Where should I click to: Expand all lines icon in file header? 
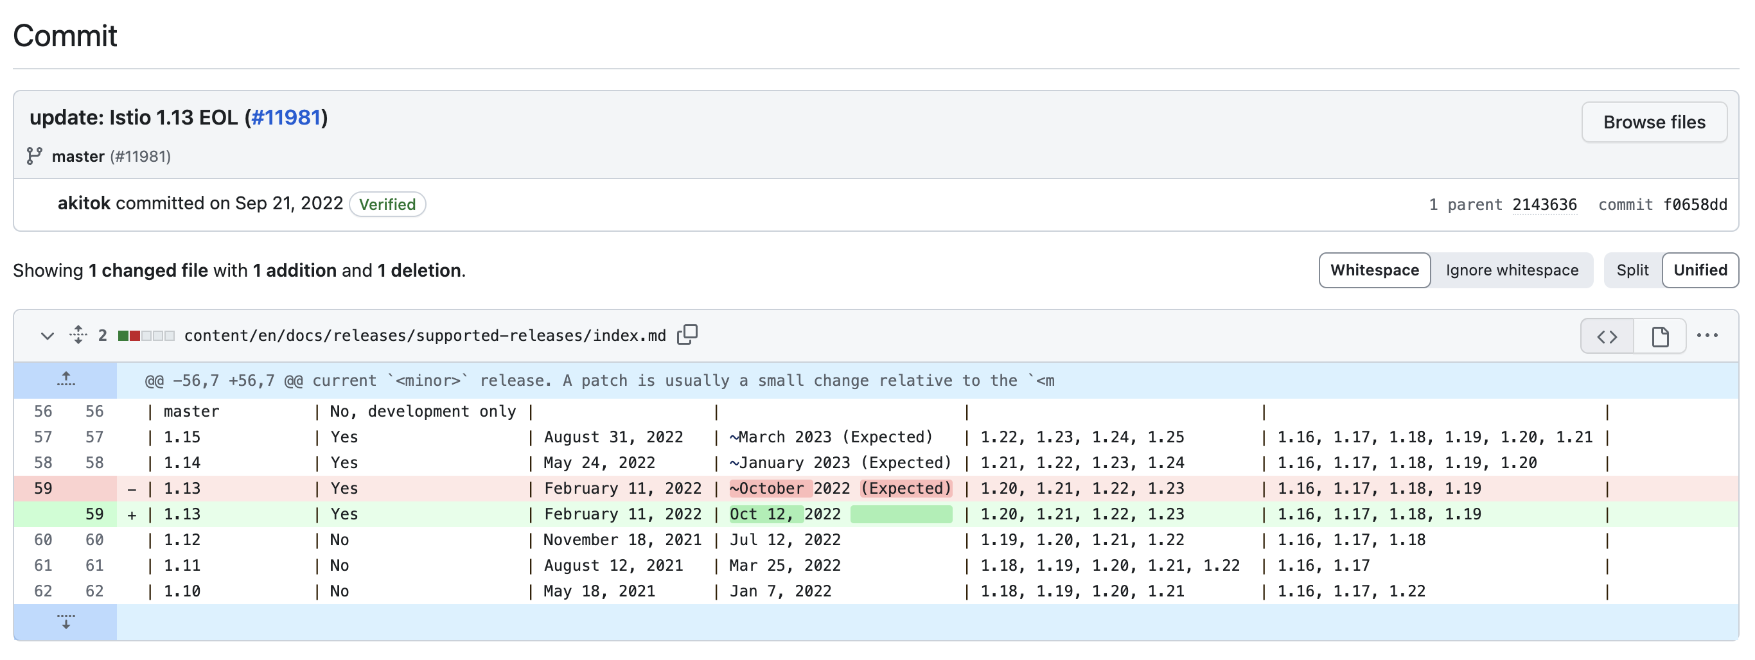coord(78,335)
